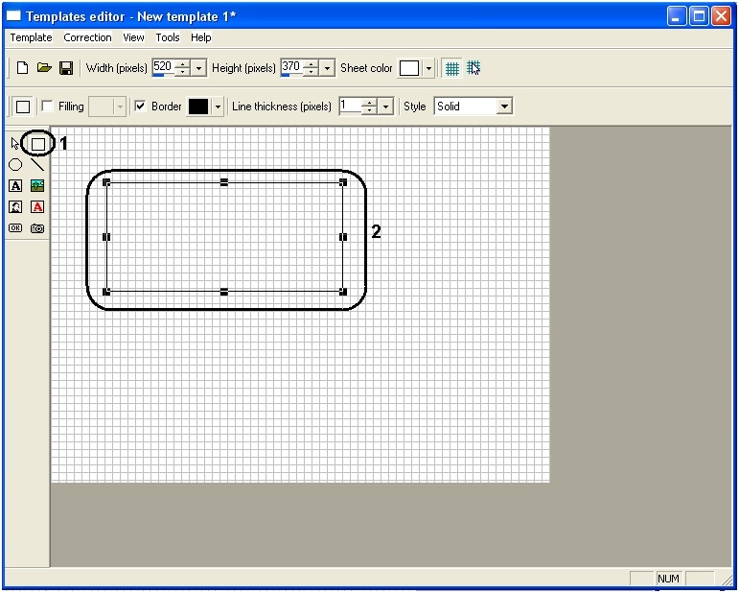Toggle the snap to grid button

coord(473,68)
